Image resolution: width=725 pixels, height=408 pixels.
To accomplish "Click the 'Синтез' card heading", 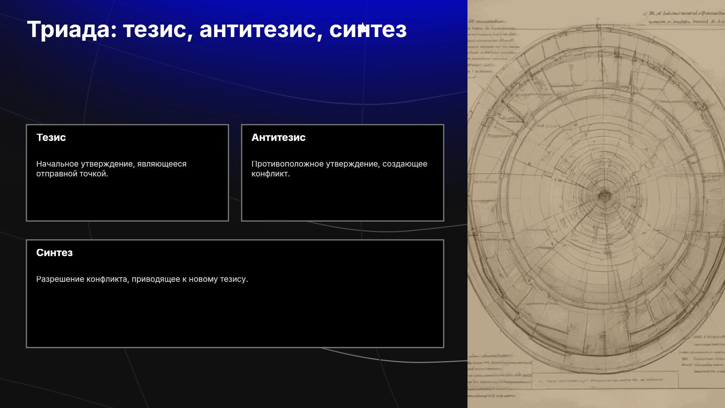I will 54,253.
